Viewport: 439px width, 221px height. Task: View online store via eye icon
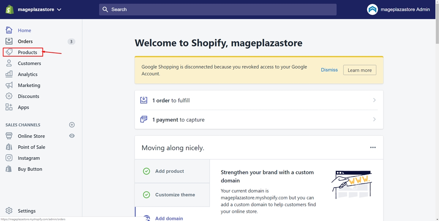tap(72, 136)
